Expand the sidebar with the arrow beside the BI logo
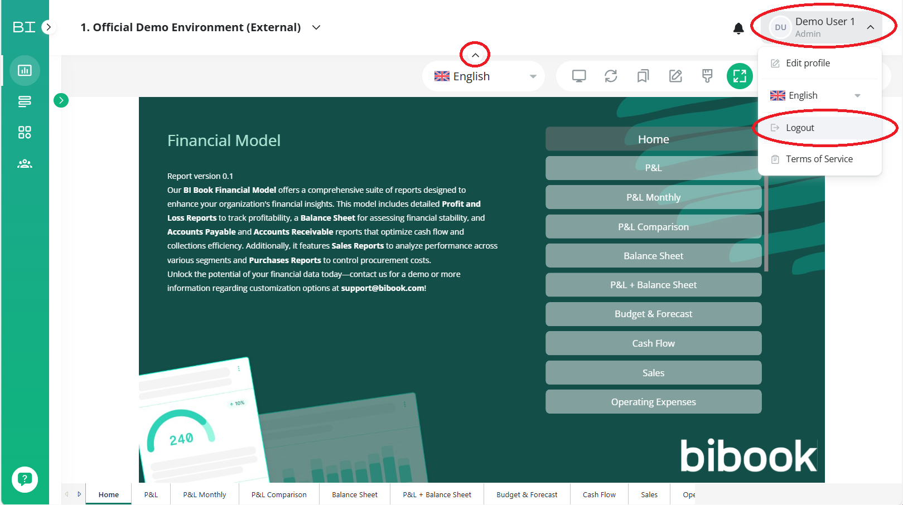 point(49,27)
